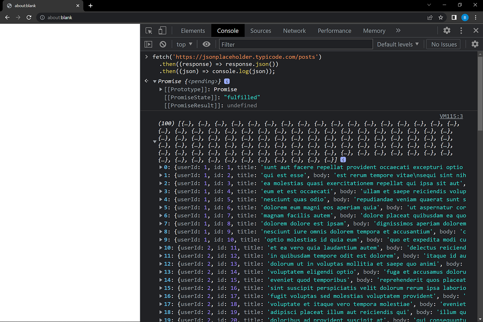
Task: Open the top execution context dropdown
Action: [184, 44]
